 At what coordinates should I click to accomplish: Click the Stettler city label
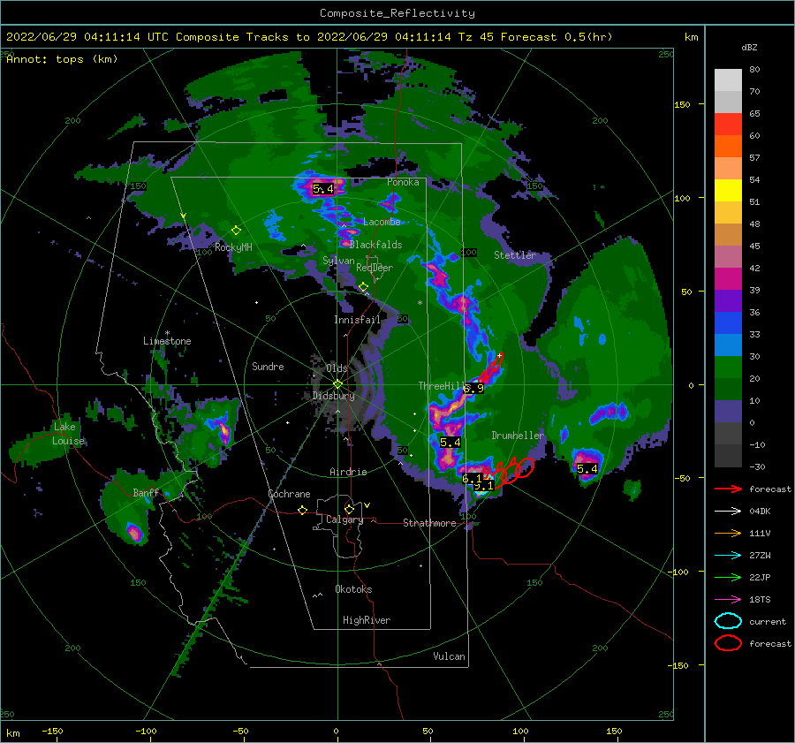click(x=515, y=255)
